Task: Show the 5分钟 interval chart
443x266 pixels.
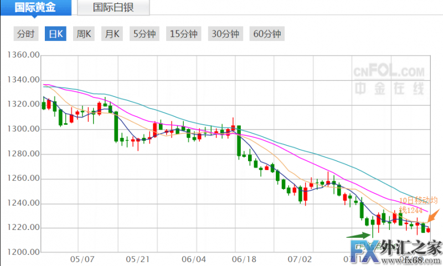Action: point(144,34)
